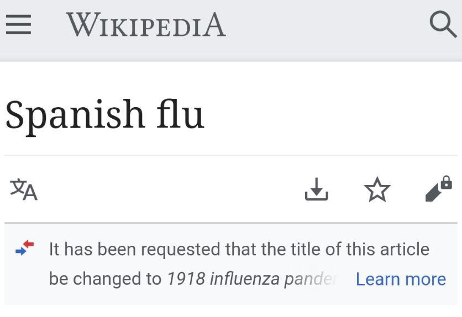Click the locked edit pencil icon
This screenshot has width=462, height=317.
coord(438,189)
